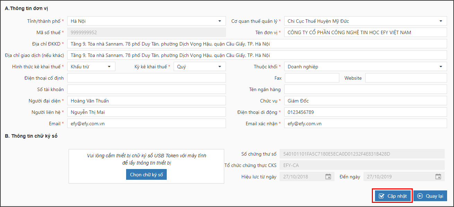Image resolution: width=454 pixels, height=207 pixels.
Task: Open the Kỳ kê khai thuế dropdown
Action: tap(200, 67)
